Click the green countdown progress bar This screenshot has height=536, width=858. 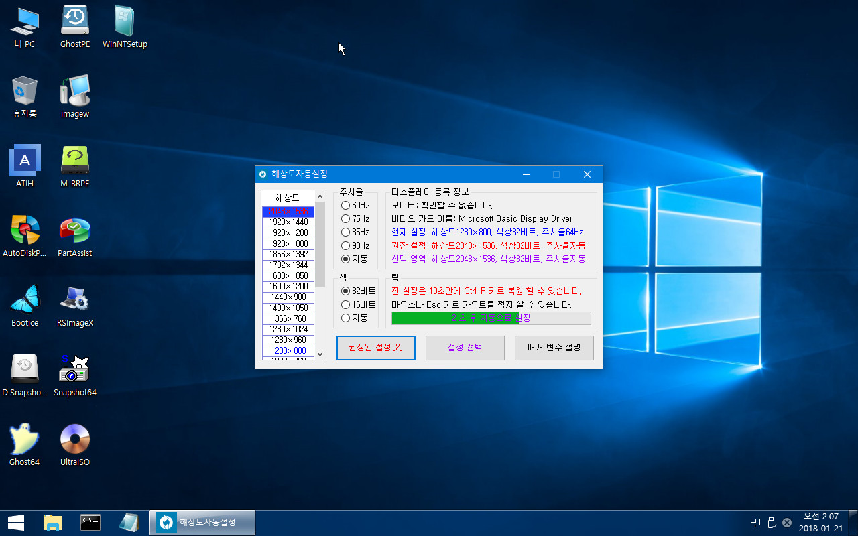pos(491,318)
